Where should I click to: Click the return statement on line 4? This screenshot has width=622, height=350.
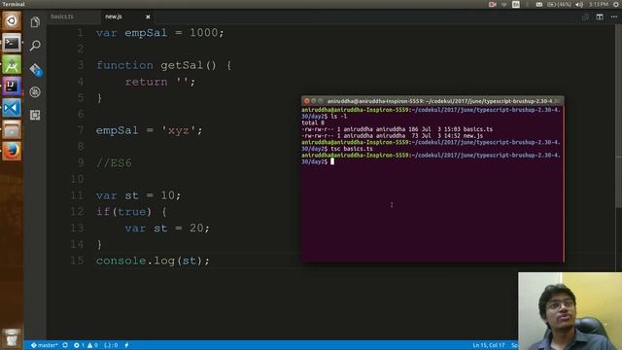159,82
